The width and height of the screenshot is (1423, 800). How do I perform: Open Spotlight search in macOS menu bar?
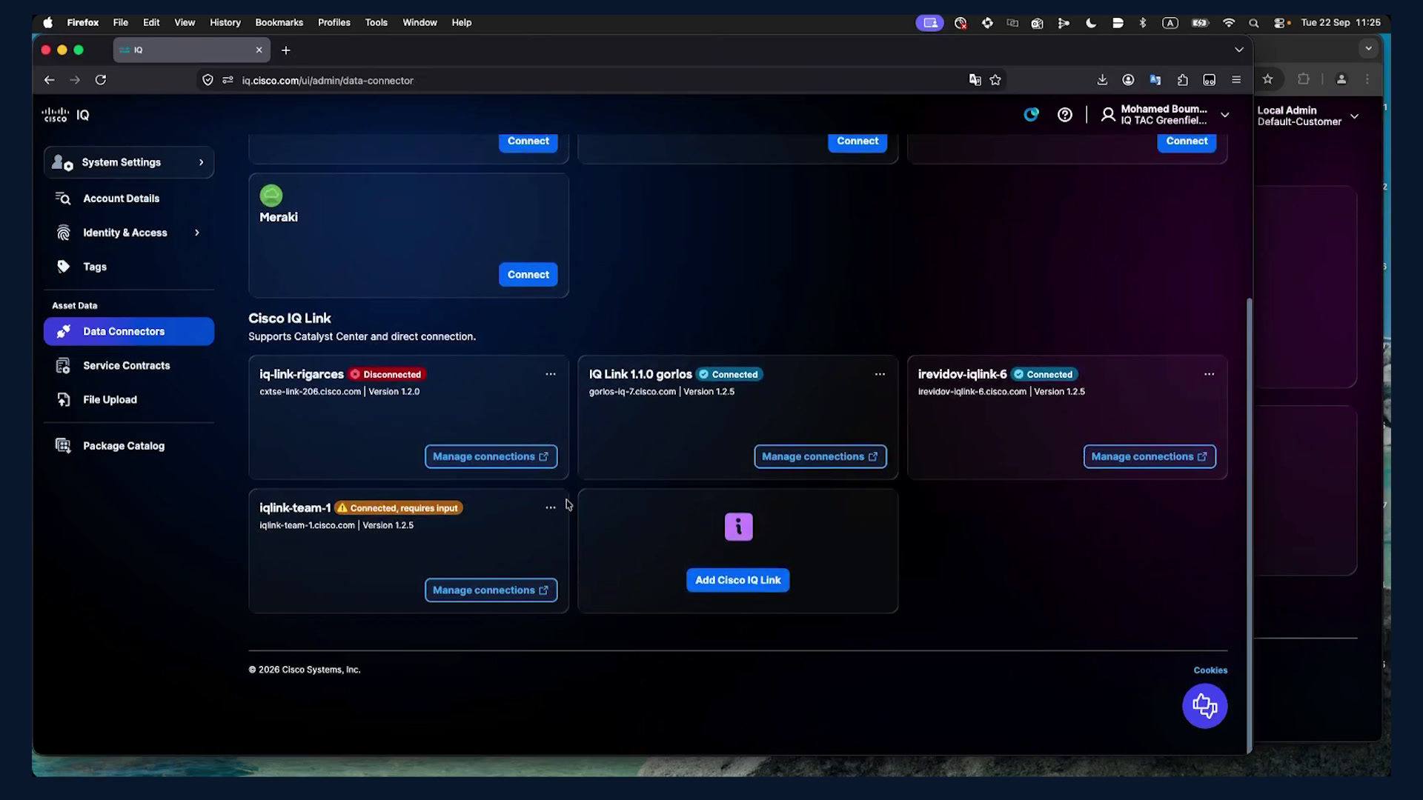(1254, 23)
